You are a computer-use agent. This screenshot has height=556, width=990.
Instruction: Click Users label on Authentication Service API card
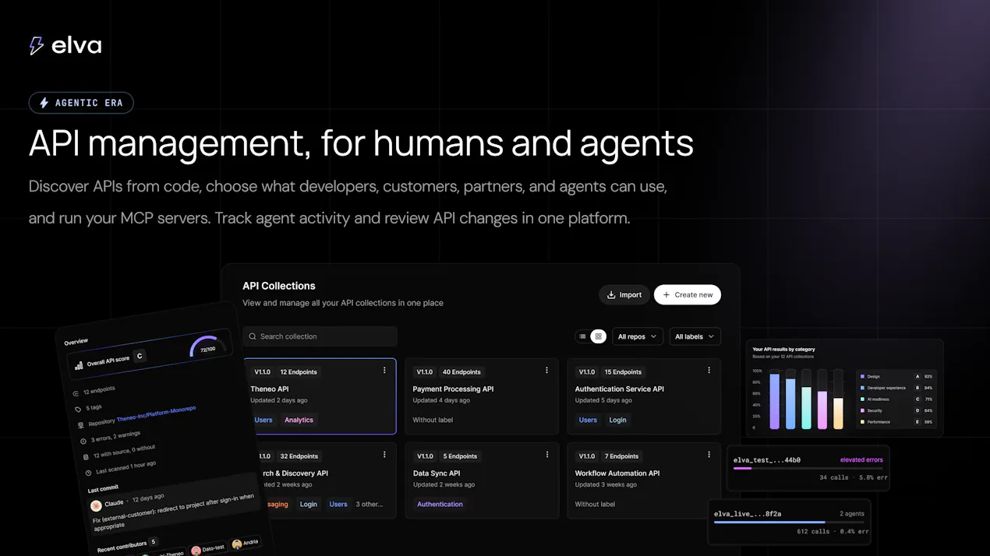[x=588, y=420]
